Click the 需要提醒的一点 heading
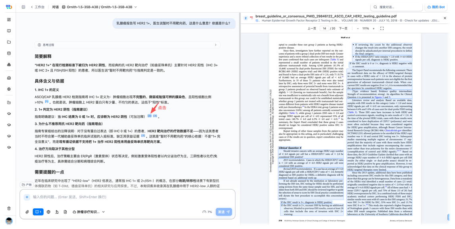 coord(49,172)
